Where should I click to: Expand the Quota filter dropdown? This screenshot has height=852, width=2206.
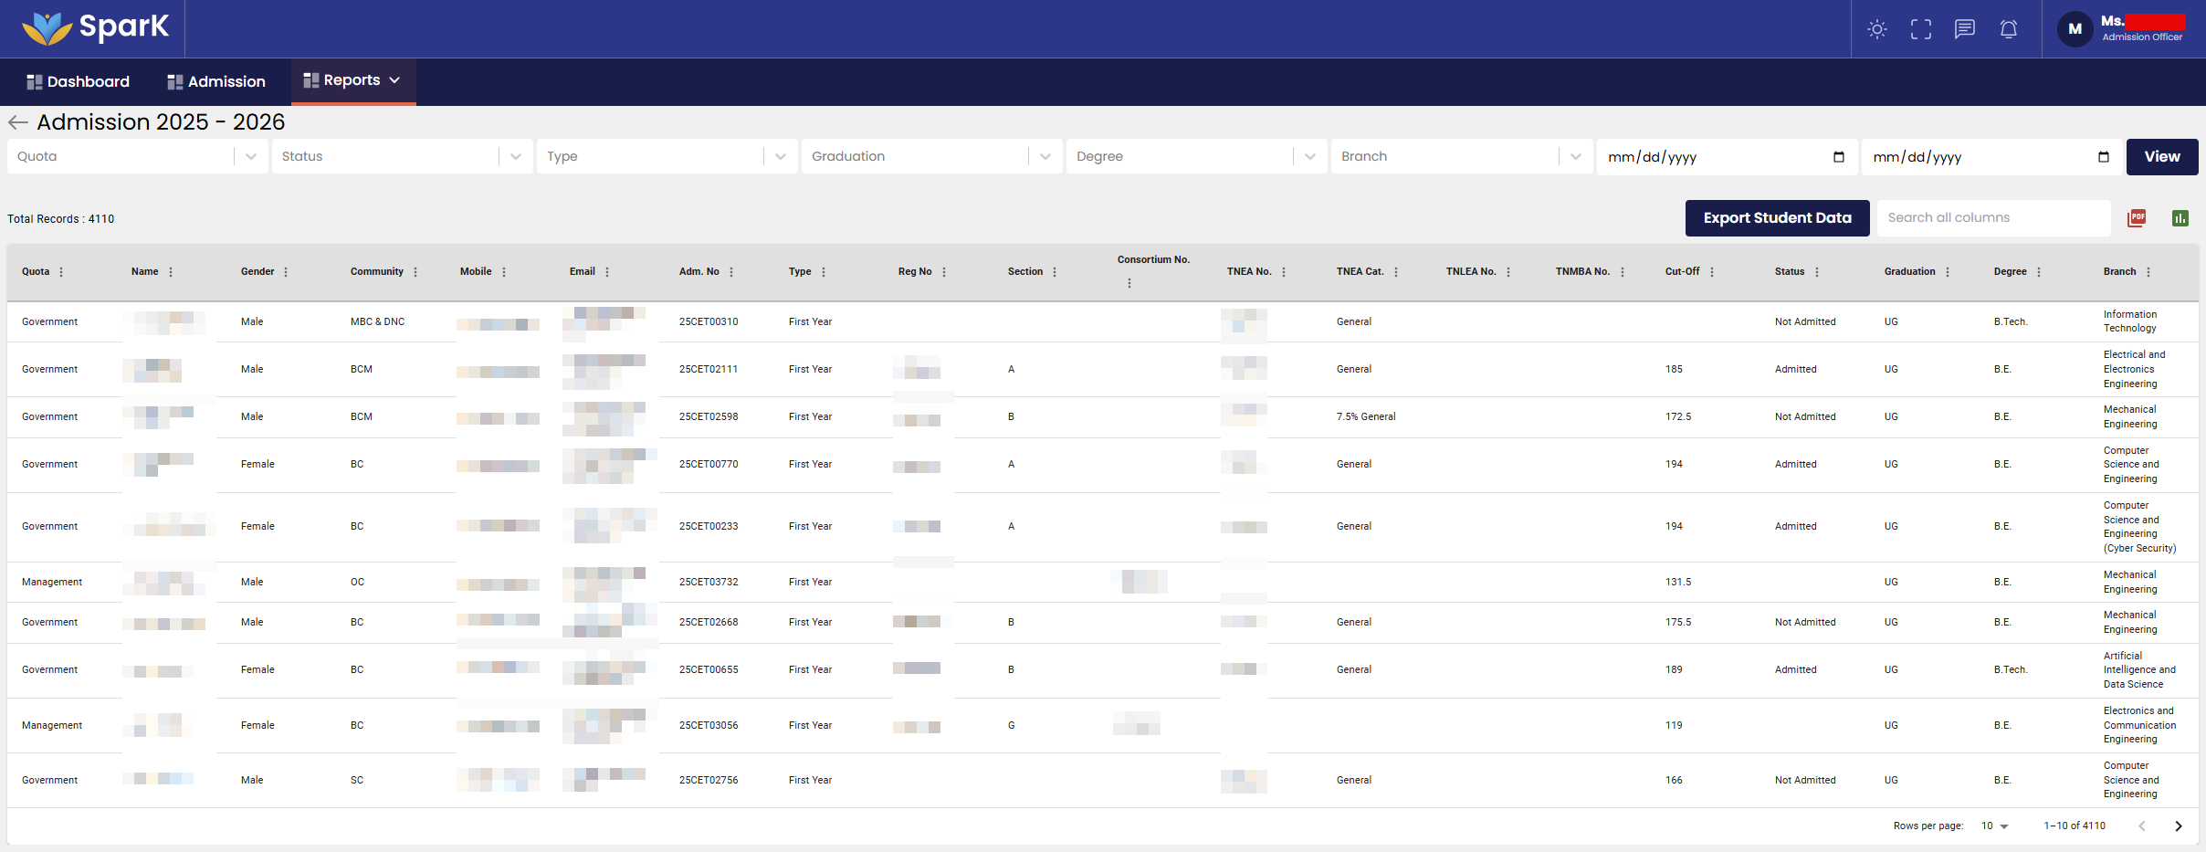coord(250,157)
